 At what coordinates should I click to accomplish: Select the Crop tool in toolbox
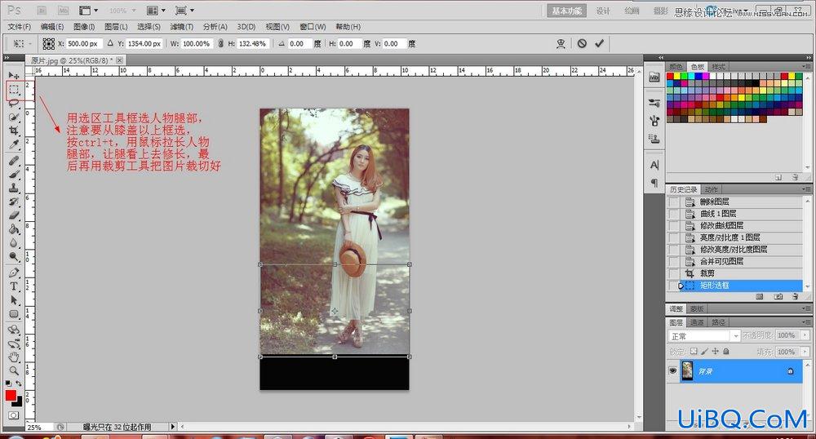(14, 131)
